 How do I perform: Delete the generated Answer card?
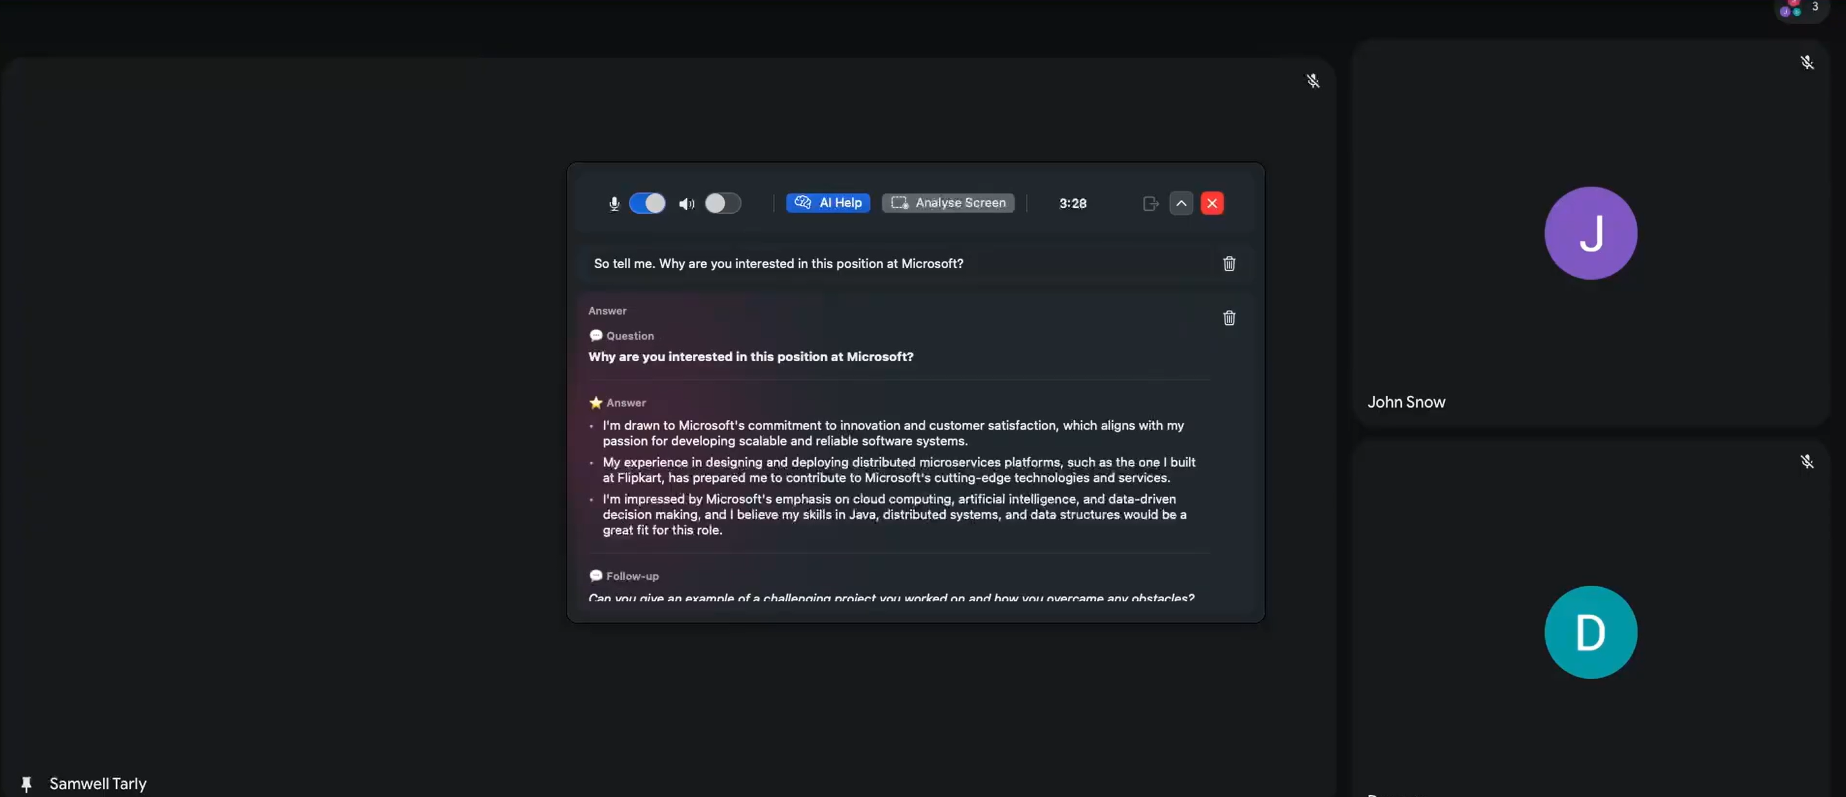[x=1229, y=318]
